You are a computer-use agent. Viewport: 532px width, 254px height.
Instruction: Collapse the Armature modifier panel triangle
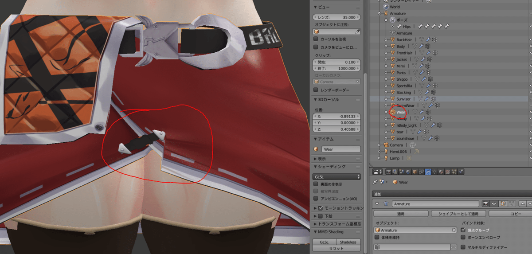(377, 204)
